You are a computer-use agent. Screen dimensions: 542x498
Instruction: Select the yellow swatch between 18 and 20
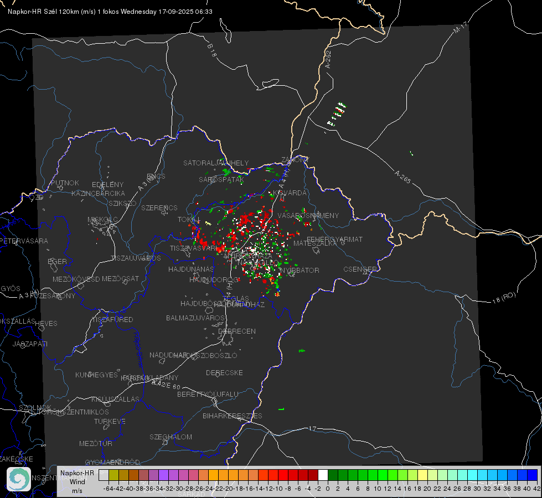click(422, 475)
